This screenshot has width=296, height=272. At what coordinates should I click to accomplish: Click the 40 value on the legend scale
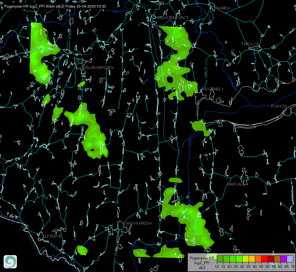pyautogui.click(x=255, y=267)
